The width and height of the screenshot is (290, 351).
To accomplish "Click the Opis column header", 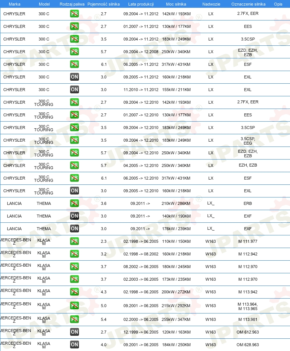I will [x=278, y=4].
